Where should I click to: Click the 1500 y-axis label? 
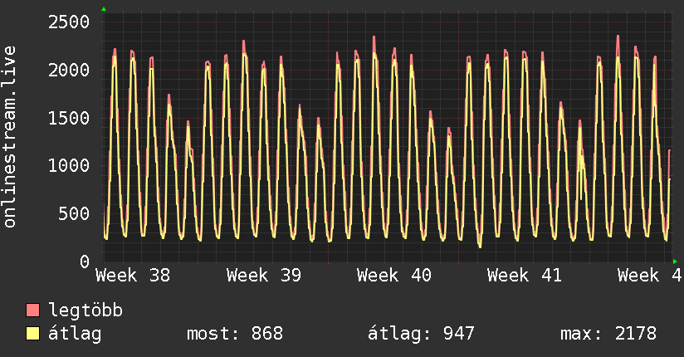coord(69,118)
